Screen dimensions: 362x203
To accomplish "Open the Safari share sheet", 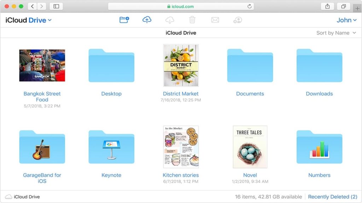I will coord(327,6).
